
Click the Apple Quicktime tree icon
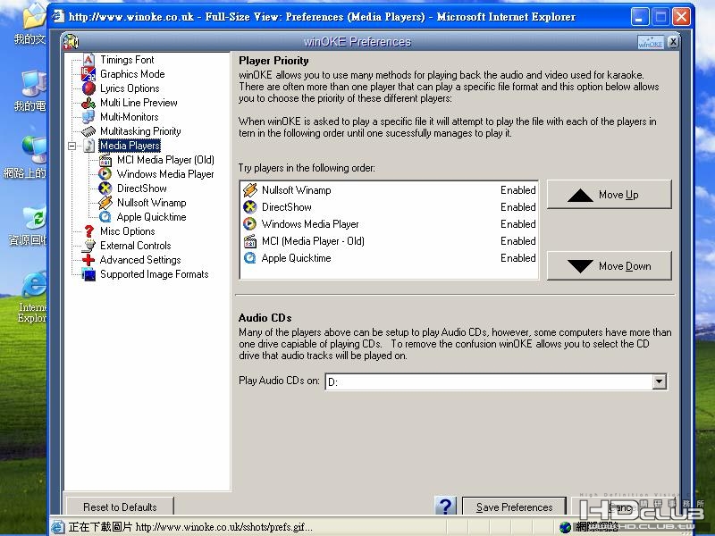click(x=105, y=217)
